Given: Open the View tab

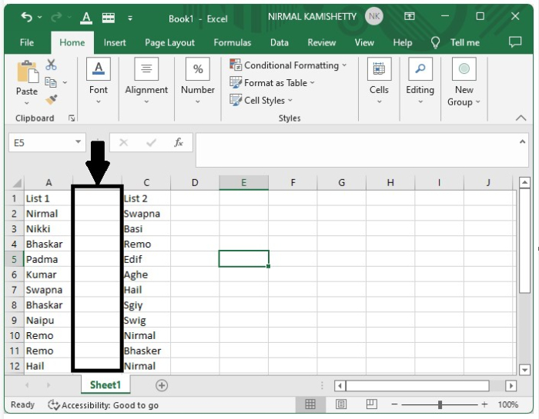Looking at the screenshot, I should tap(364, 42).
